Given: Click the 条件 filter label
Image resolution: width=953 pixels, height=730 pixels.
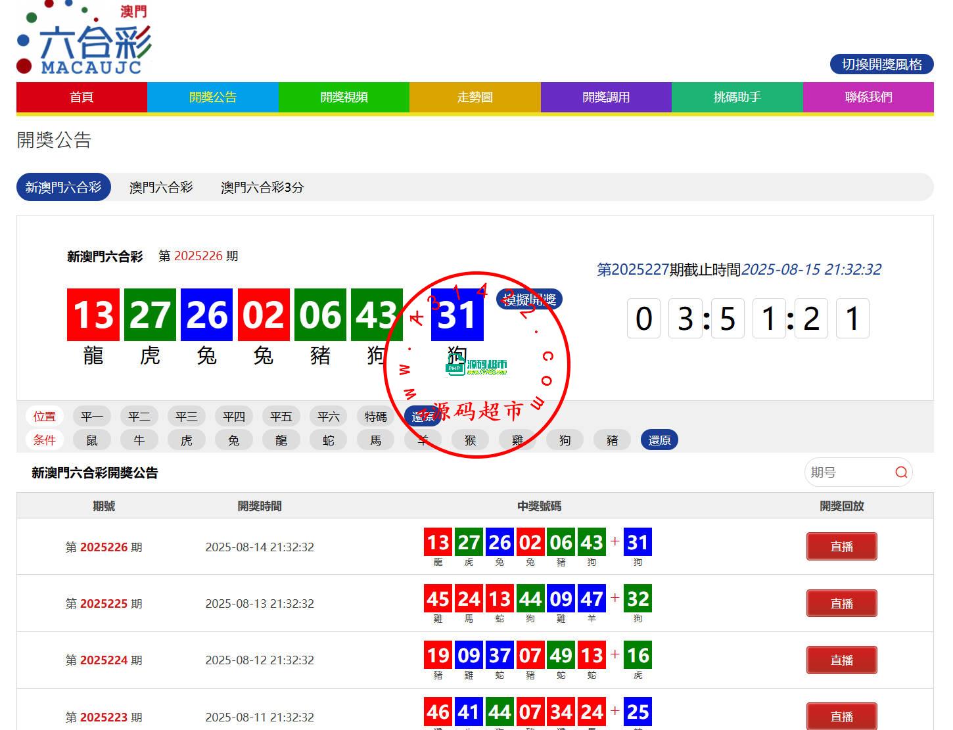Looking at the screenshot, I should tap(45, 440).
